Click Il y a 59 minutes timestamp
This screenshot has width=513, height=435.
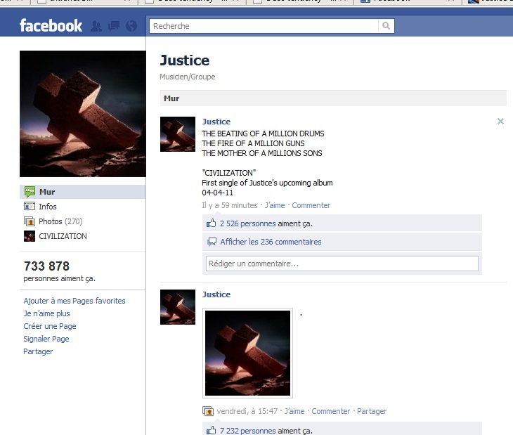(x=230, y=205)
